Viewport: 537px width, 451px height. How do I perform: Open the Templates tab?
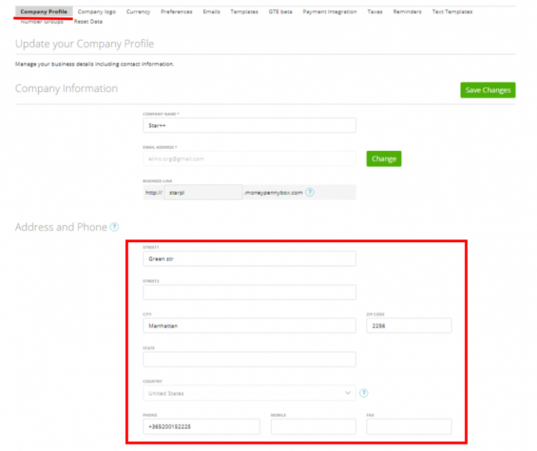[x=244, y=11]
